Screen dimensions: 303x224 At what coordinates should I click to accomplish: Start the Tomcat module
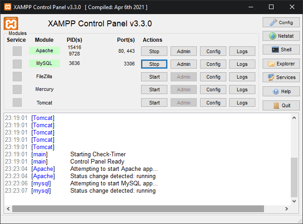pyautogui.click(x=154, y=103)
